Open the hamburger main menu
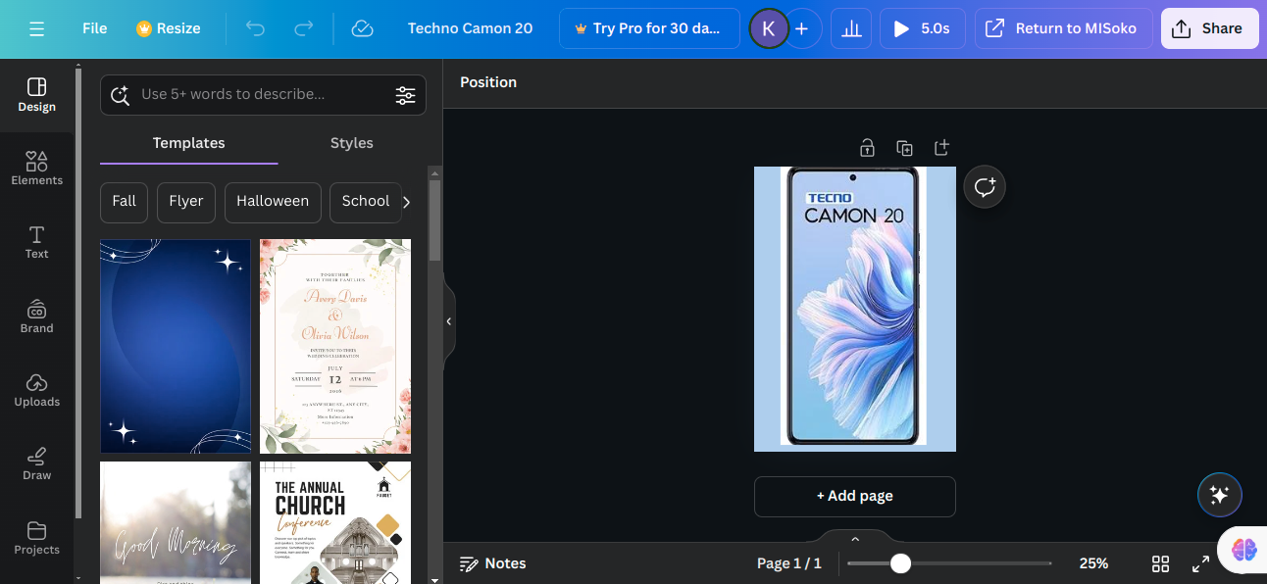Image resolution: width=1267 pixels, height=584 pixels. coord(36,28)
